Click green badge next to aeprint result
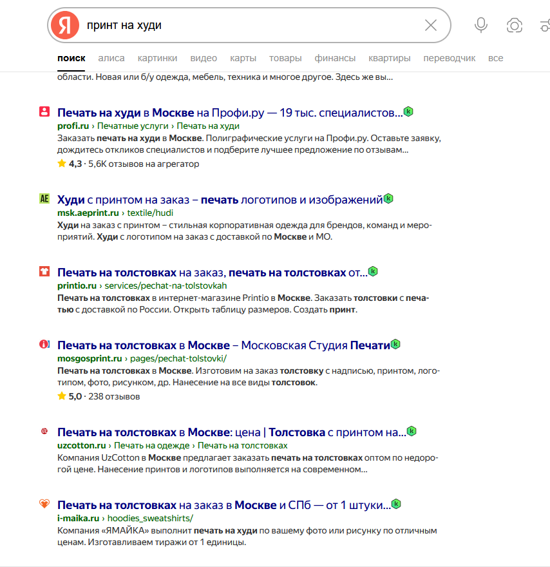Screen dimensions: 550x567 click(388, 198)
